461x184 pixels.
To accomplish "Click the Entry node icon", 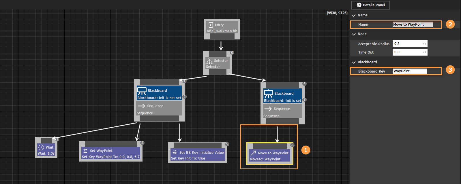I will 210,25.
